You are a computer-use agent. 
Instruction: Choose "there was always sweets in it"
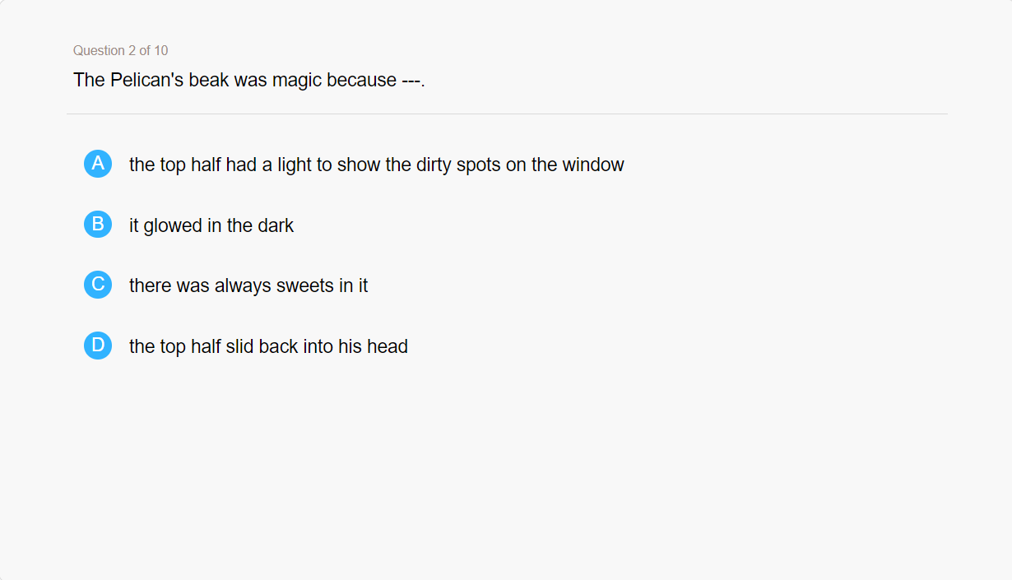[x=248, y=285]
